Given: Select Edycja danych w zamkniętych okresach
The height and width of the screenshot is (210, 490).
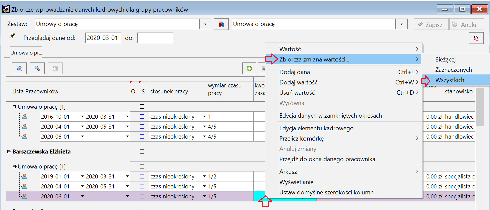Looking at the screenshot, I should (x=343, y=116).
